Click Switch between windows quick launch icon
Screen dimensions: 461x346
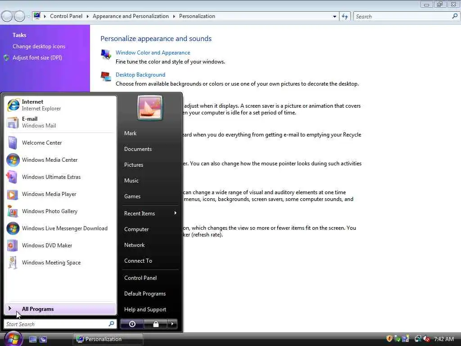pyautogui.click(x=43, y=339)
